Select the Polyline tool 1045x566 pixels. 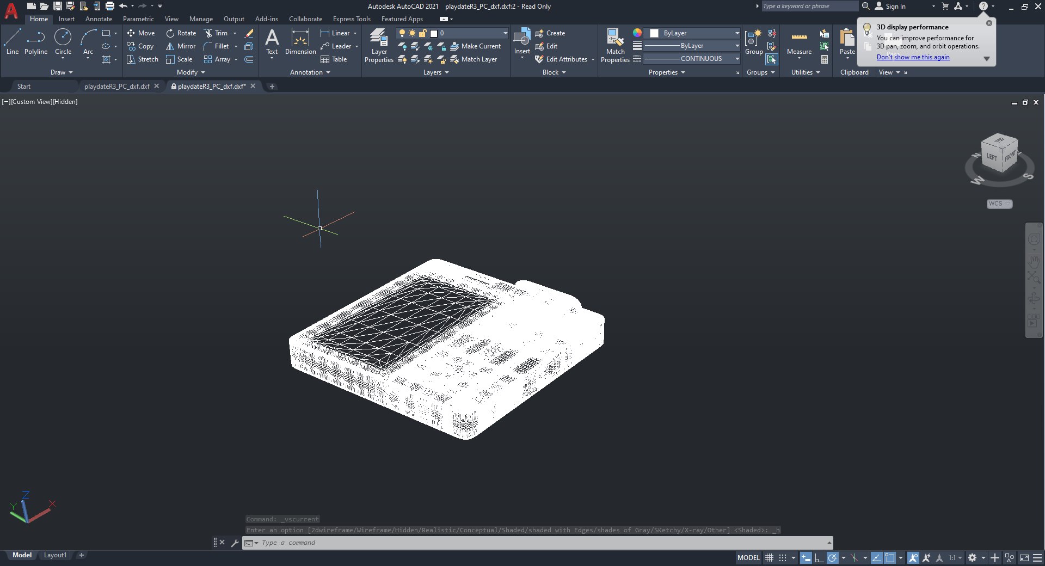coord(36,42)
